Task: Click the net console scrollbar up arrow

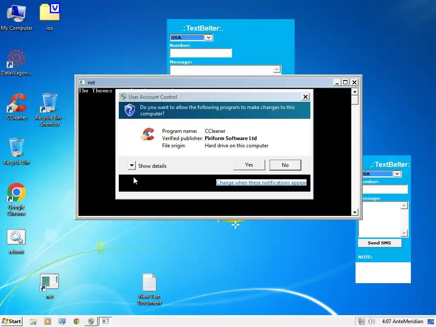Action: [x=355, y=92]
